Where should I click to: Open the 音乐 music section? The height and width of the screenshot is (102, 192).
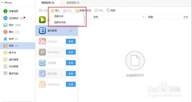(x=18, y=32)
